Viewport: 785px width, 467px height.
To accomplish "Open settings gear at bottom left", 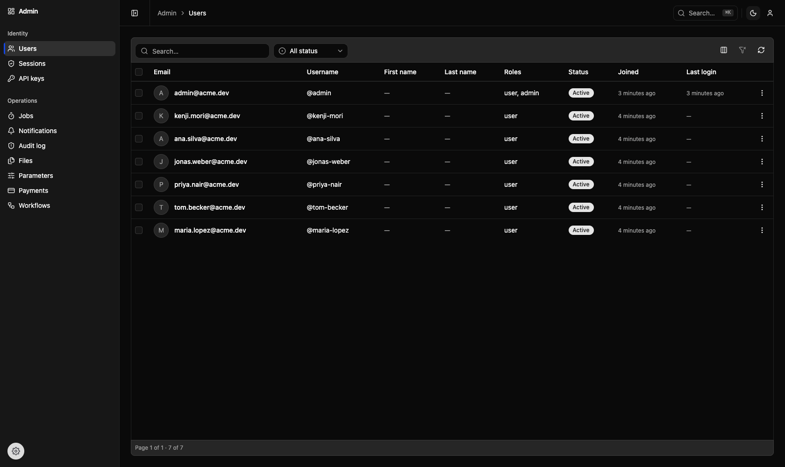I will coord(16,451).
